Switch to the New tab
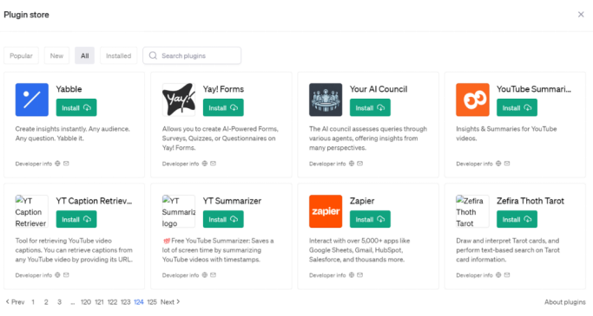 tap(56, 55)
